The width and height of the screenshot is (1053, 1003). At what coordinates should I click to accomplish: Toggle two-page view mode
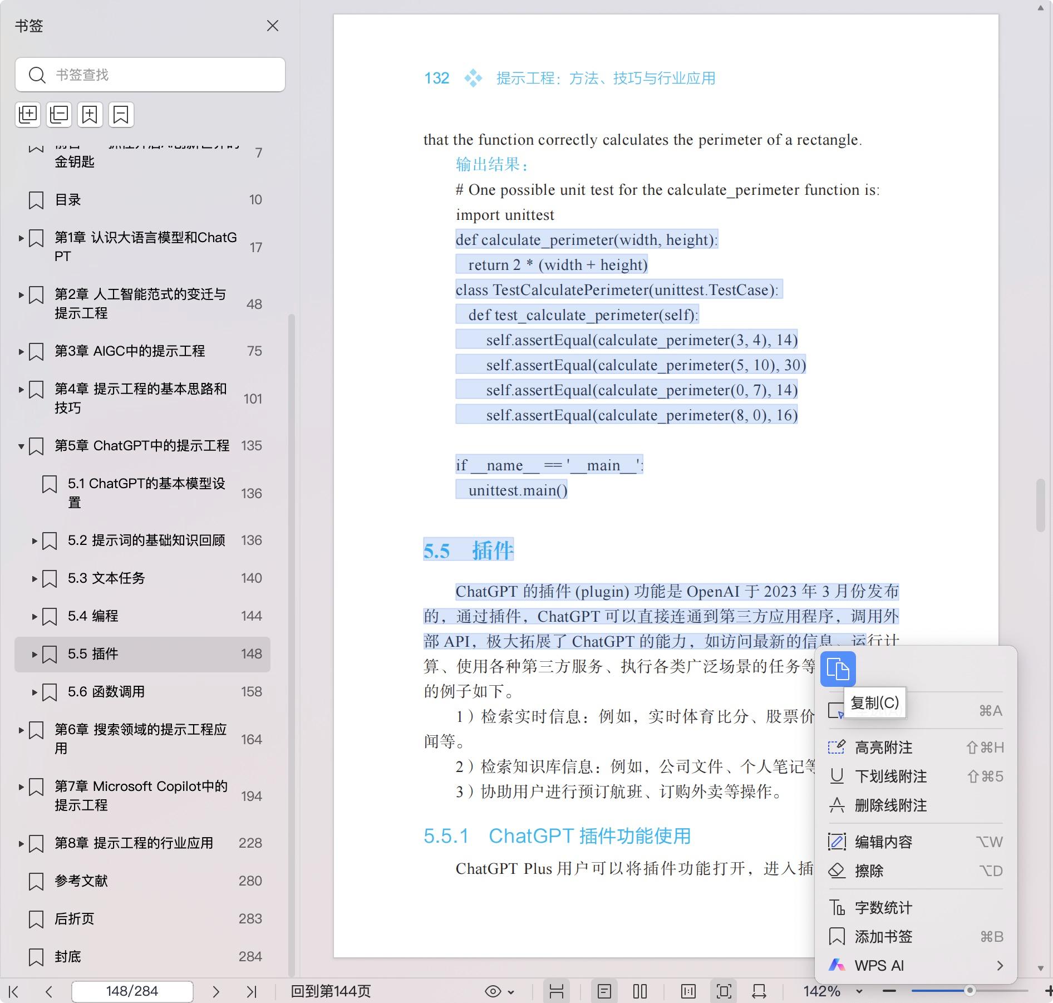coord(640,991)
